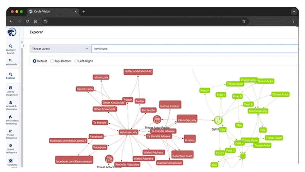Click the twitter.com/kelvin742 node
This screenshot has height=172, width=305.
[138, 71]
